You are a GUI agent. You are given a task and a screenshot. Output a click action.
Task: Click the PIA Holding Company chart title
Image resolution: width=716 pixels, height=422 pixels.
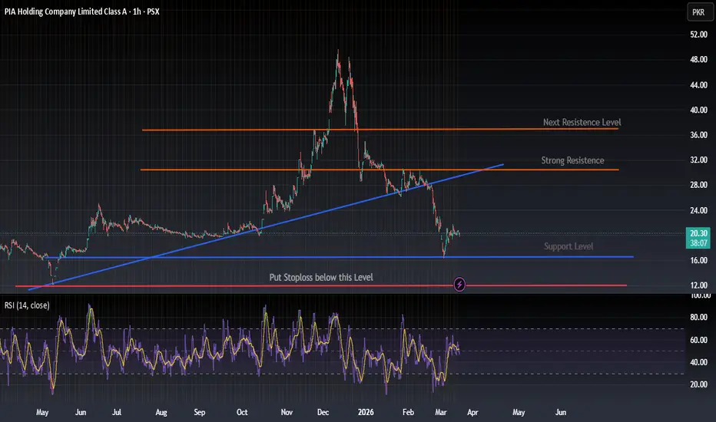pyautogui.click(x=81, y=12)
